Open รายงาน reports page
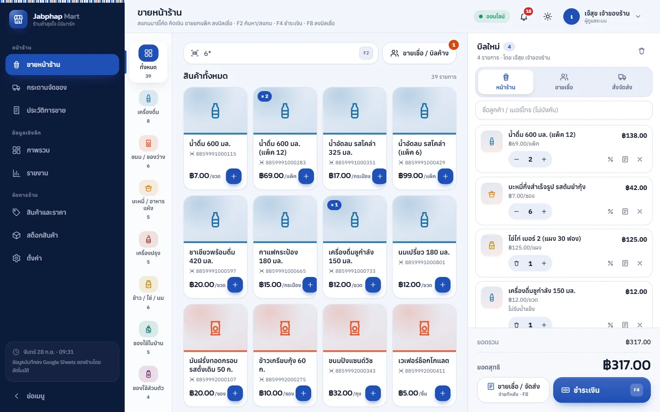Viewport: 660px width, 412px height. point(62,173)
